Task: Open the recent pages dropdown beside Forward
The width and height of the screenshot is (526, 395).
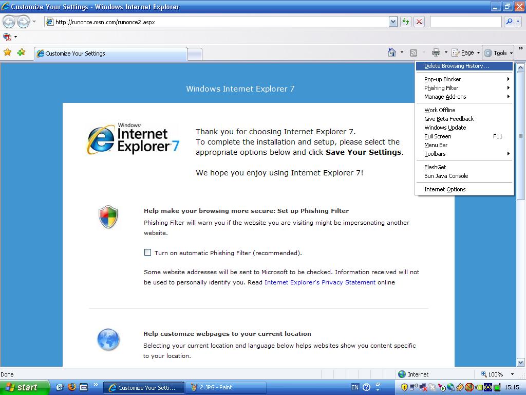Action: point(34,22)
